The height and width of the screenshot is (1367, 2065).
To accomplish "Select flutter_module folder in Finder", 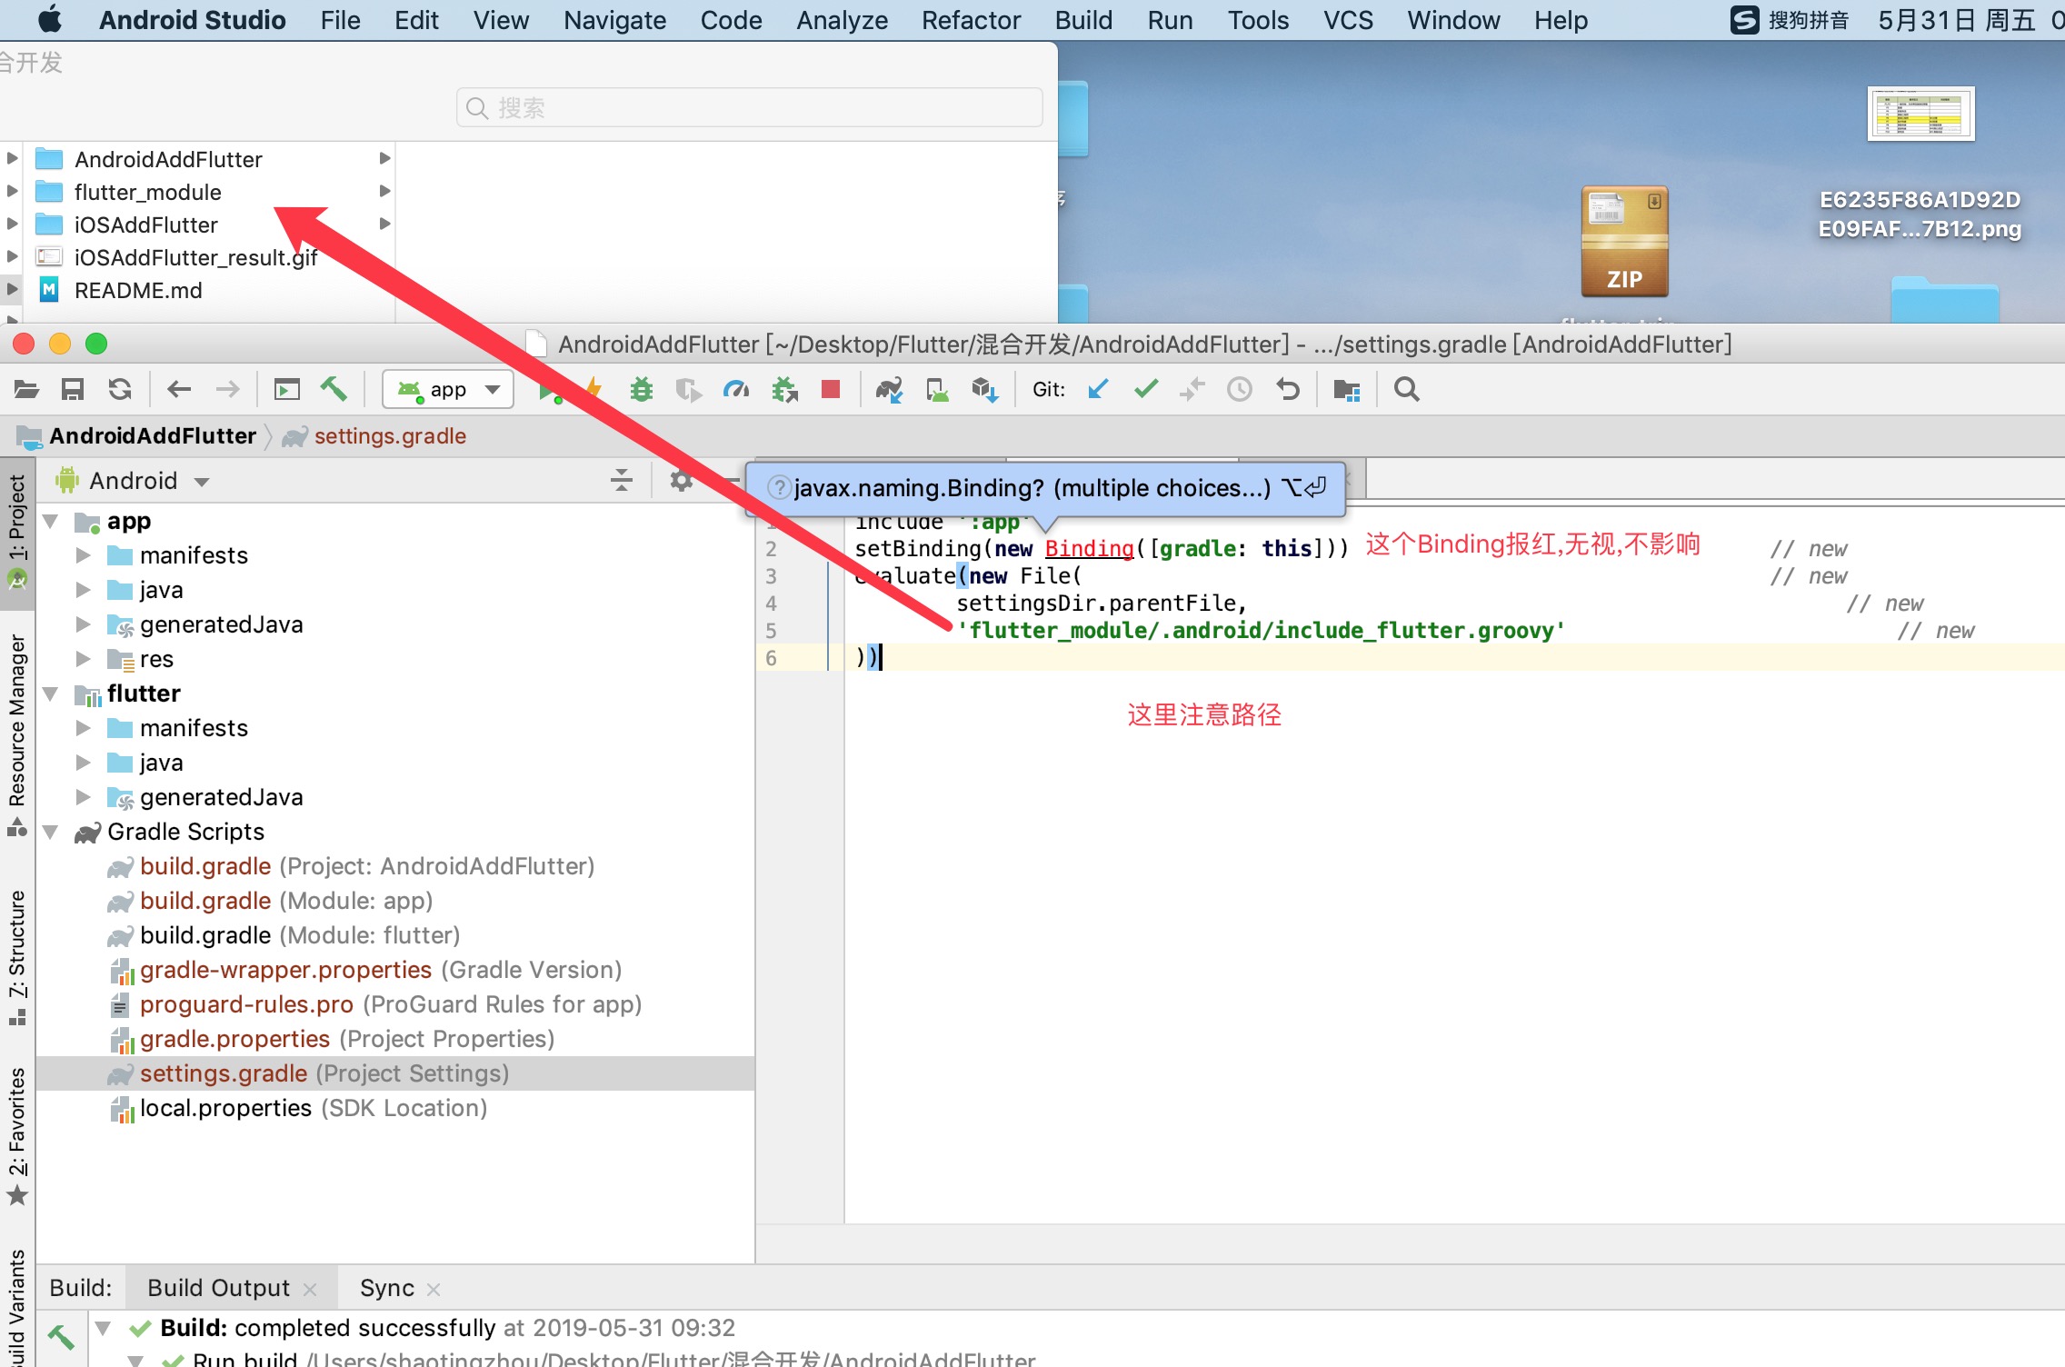I will (x=147, y=192).
